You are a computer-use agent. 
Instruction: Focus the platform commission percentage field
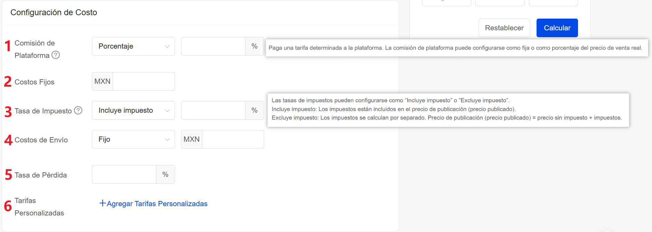(213, 46)
